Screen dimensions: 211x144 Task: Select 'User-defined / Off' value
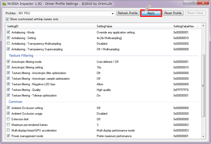[107, 62]
